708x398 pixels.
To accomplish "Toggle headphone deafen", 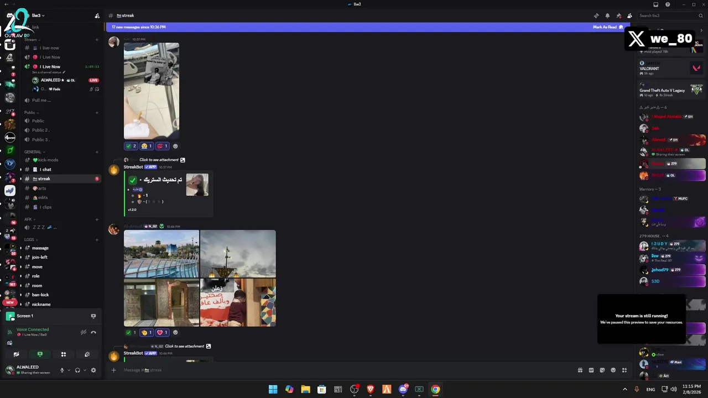I will 77,370.
